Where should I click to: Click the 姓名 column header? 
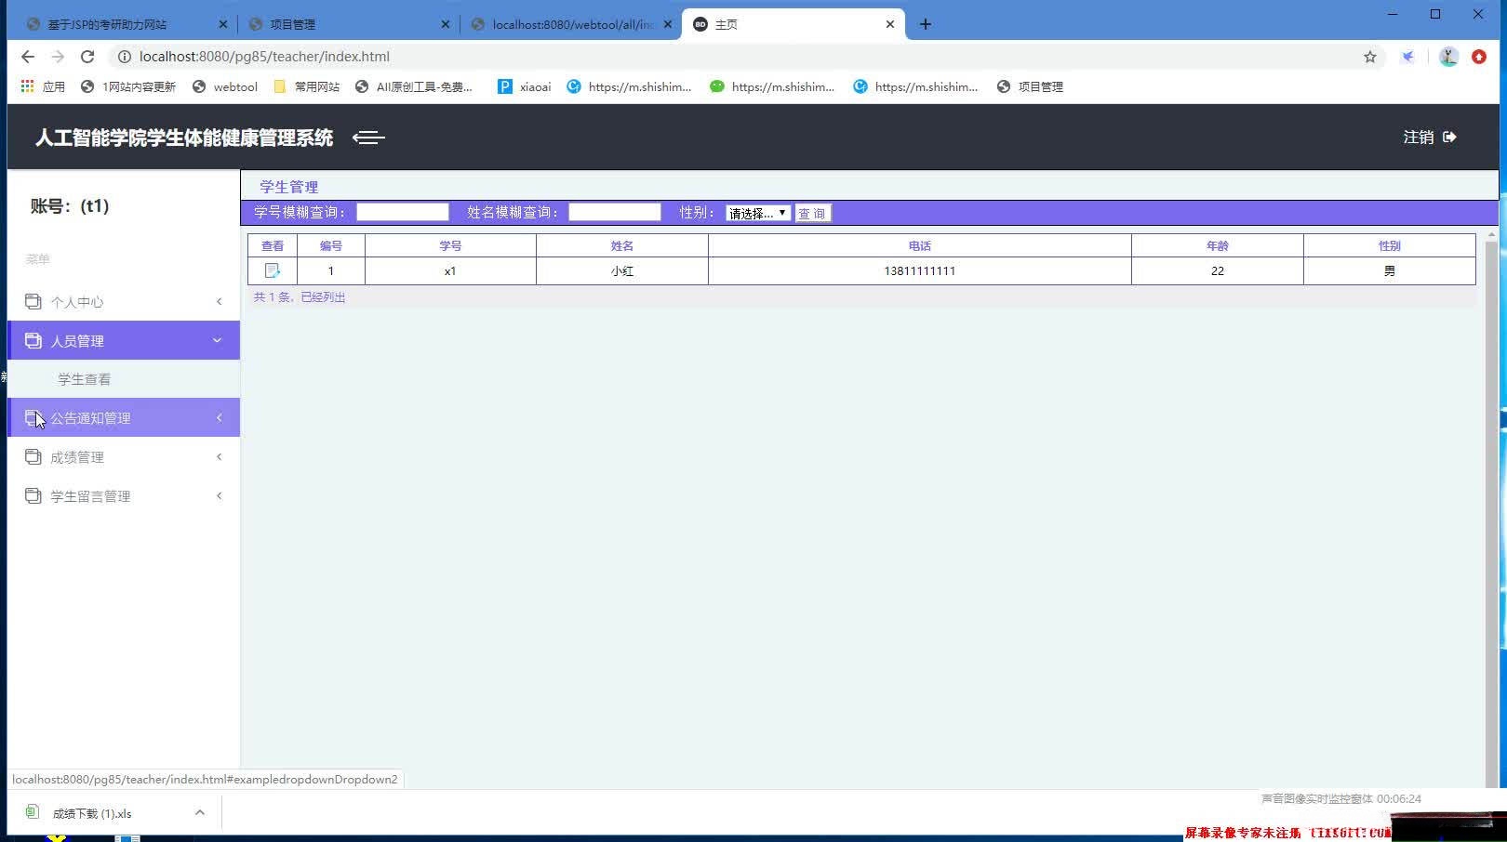622,245
